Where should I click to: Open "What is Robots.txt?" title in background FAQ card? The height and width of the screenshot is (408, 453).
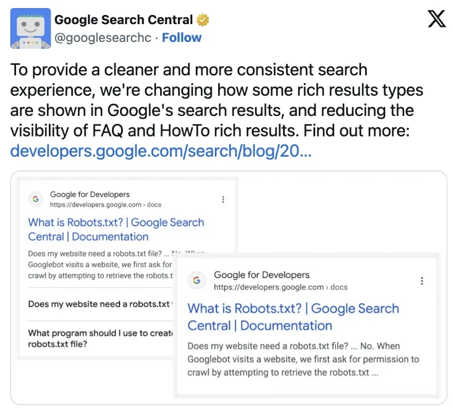(x=115, y=230)
